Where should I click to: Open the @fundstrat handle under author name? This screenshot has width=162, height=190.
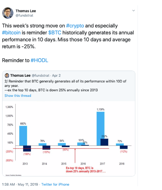(x=24, y=15)
